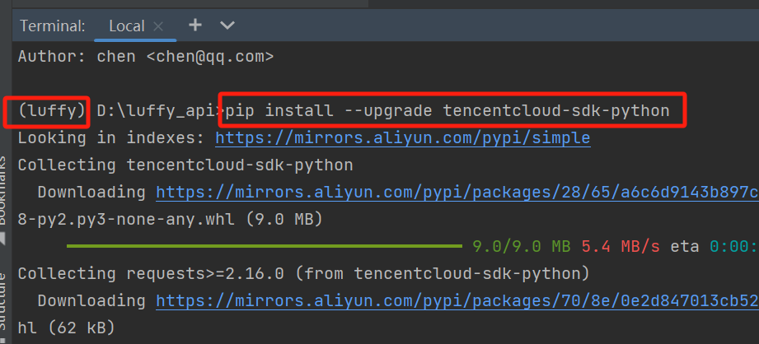Open the Structure tool window stripe

coord(4,302)
